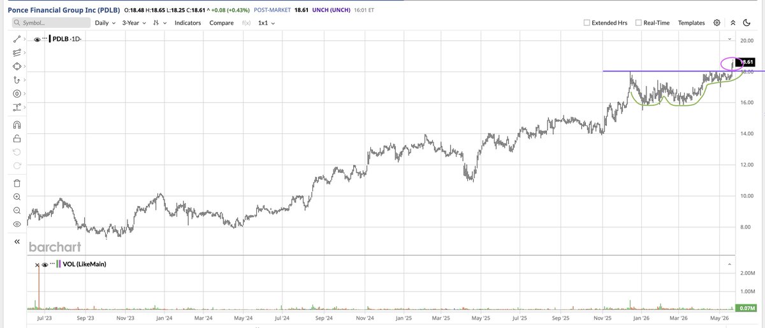Click the VOL (LikeMain) study label
This screenshot has height=328, width=765.
85,264
